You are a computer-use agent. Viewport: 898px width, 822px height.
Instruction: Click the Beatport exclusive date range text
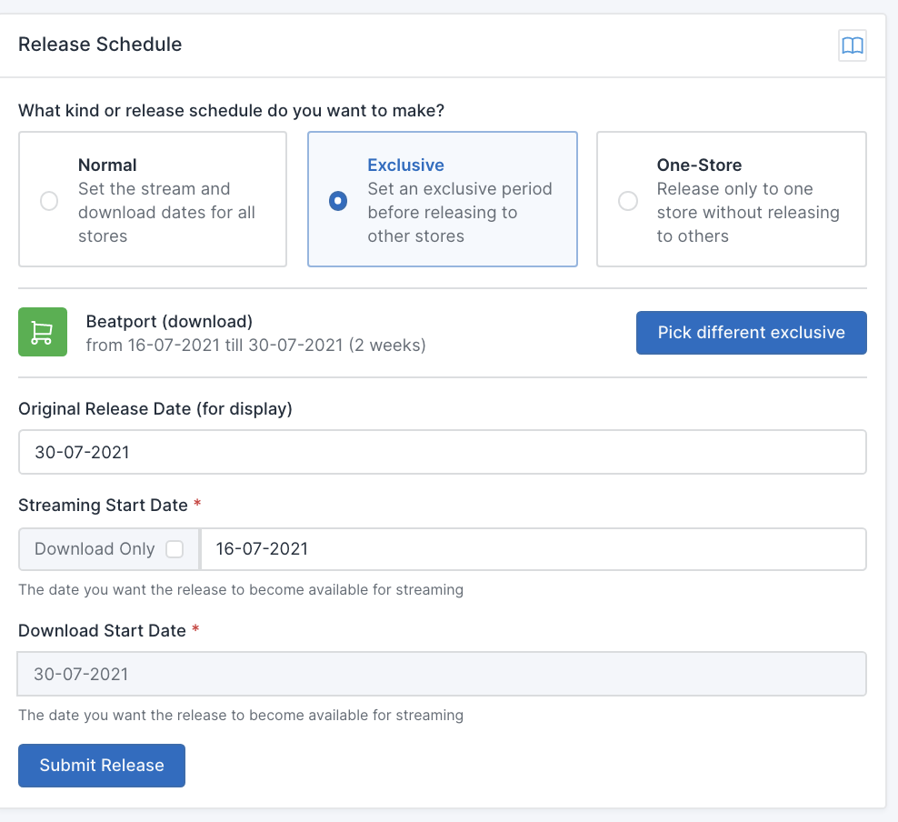point(255,346)
